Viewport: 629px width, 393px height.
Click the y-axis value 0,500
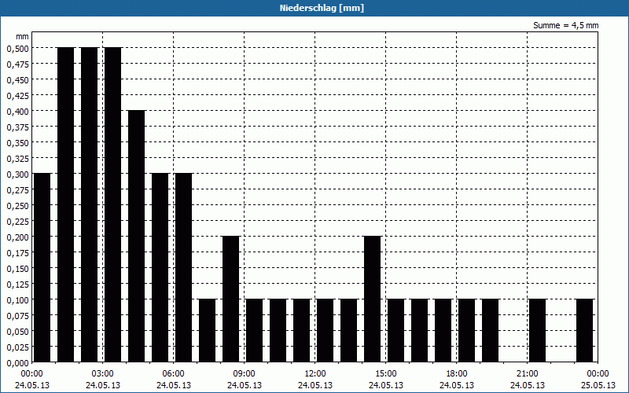(x=18, y=49)
